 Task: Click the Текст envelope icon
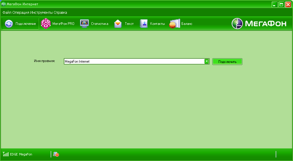(x=118, y=24)
